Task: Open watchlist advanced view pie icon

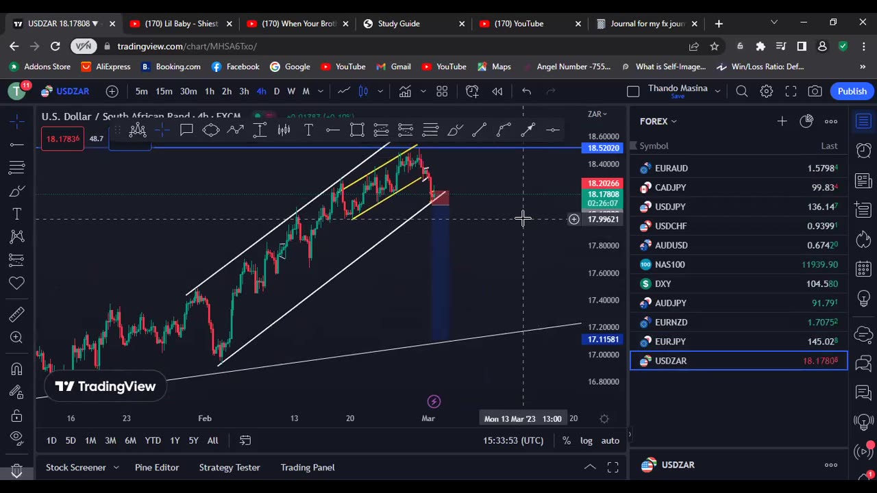Action: pyautogui.click(x=806, y=121)
